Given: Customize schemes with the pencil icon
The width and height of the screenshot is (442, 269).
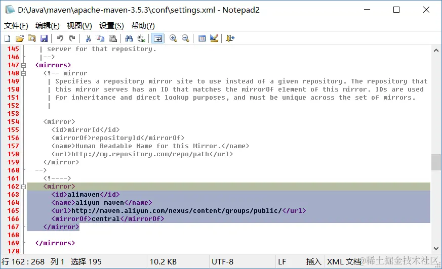Looking at the screenshot, I should [214, 38].
